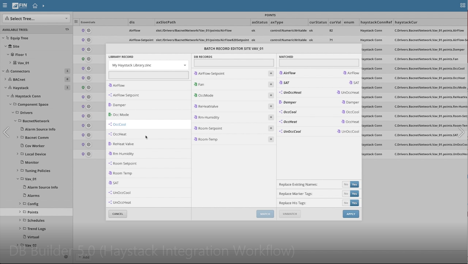Click the Match button
The width and height of the screenshot is (468, 264).
(265, 214)
